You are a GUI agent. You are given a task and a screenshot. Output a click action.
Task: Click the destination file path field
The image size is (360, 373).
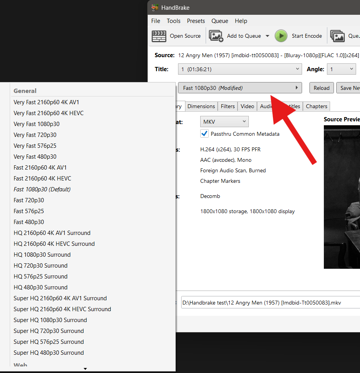(x=268, y=302)
